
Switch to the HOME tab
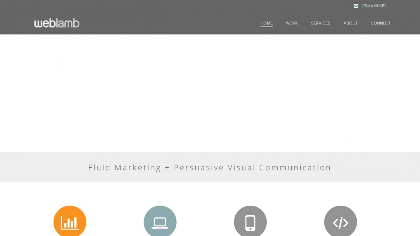266,23
